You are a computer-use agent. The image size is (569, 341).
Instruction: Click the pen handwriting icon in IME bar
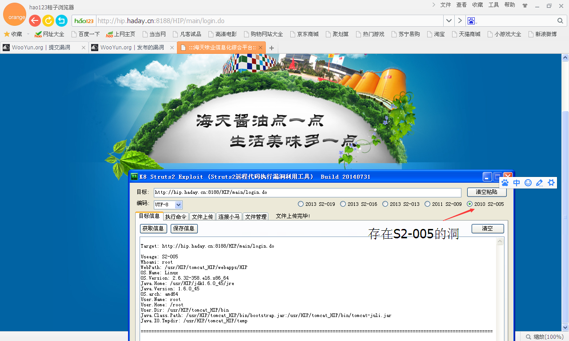540,183
